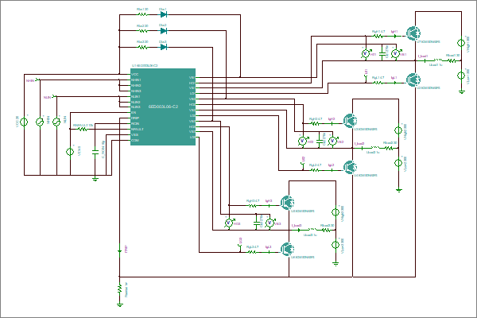Select the Cb1 bootstrap capacitor
This screenshot has height=318, width=477.
pyautogui.click(x=382, y=52)
